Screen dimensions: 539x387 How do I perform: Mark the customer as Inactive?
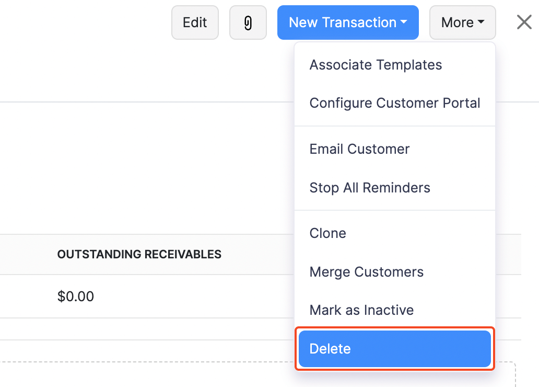click(x=361, y=310)
